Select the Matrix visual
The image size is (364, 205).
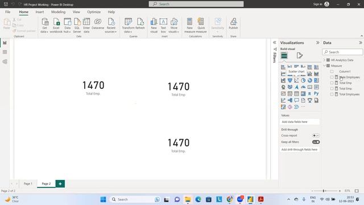[303, 93]
